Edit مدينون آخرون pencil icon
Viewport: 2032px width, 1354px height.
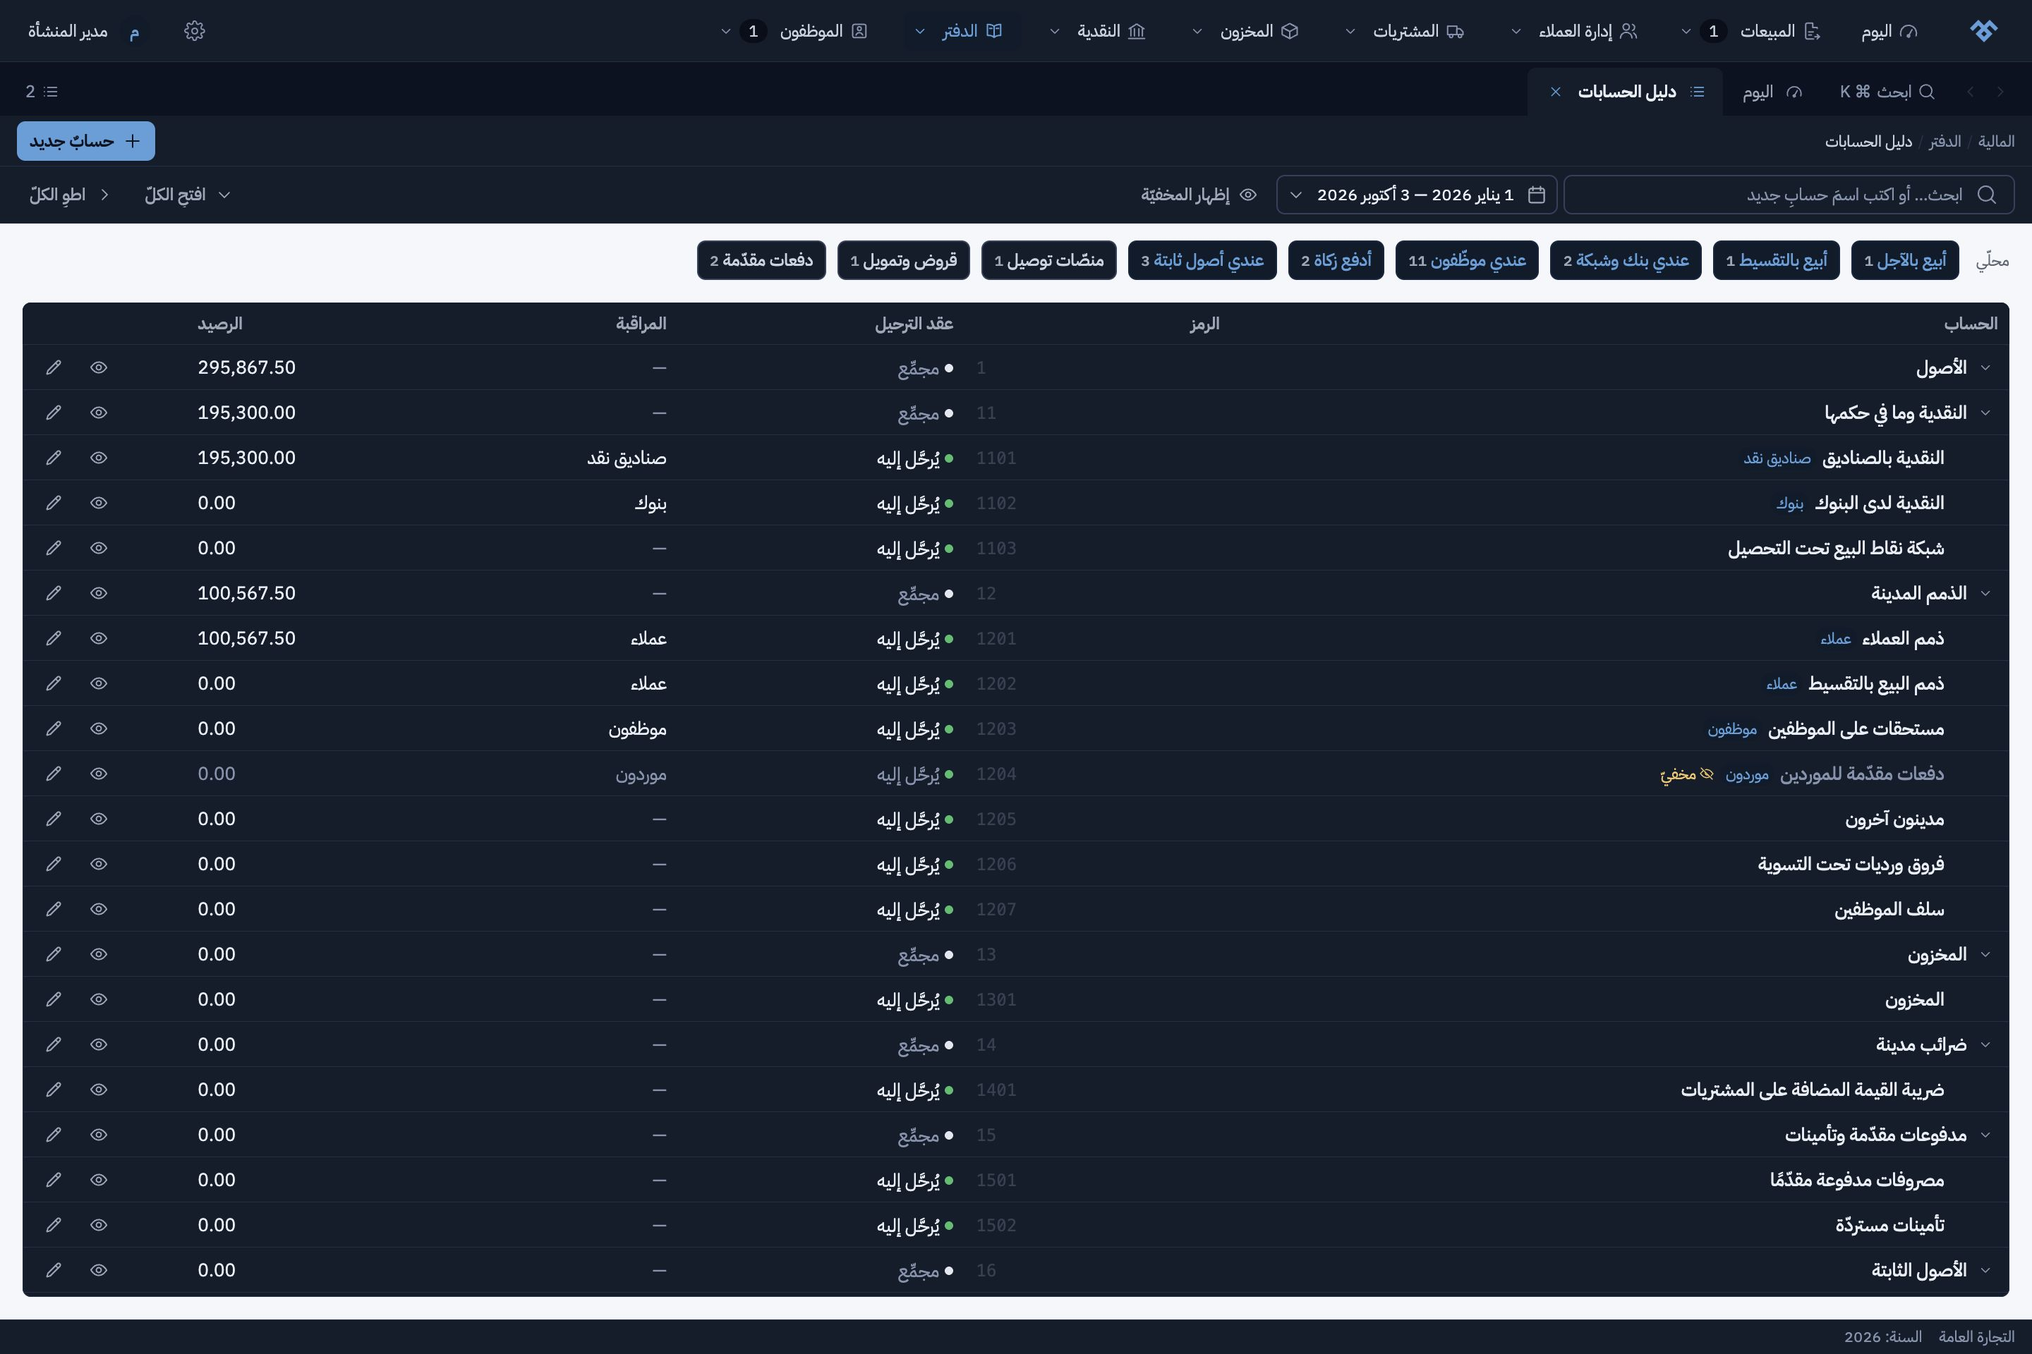point(54,819)
